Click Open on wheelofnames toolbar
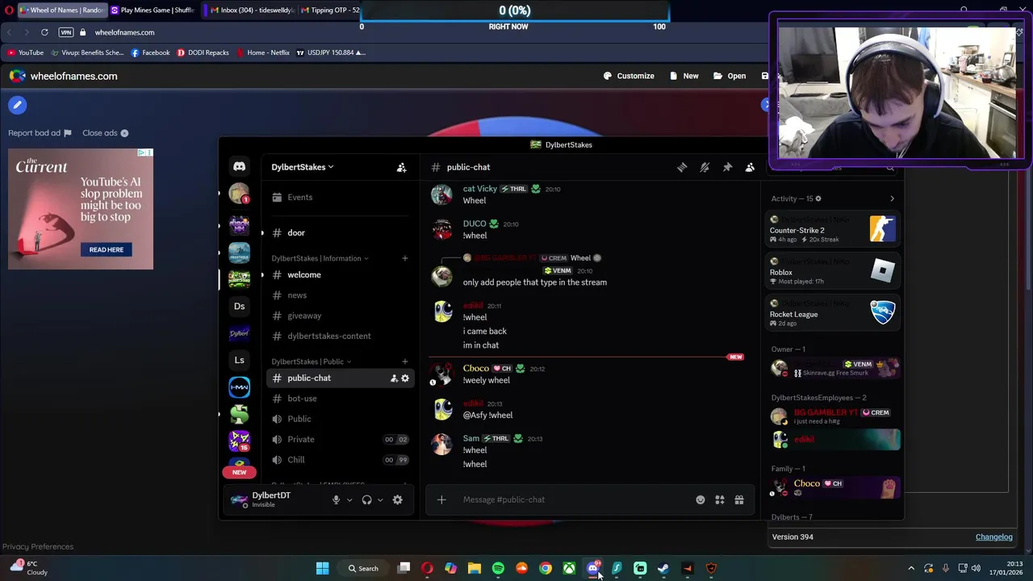This screenshot has width=1033, height=581. [x=730, y=76]
